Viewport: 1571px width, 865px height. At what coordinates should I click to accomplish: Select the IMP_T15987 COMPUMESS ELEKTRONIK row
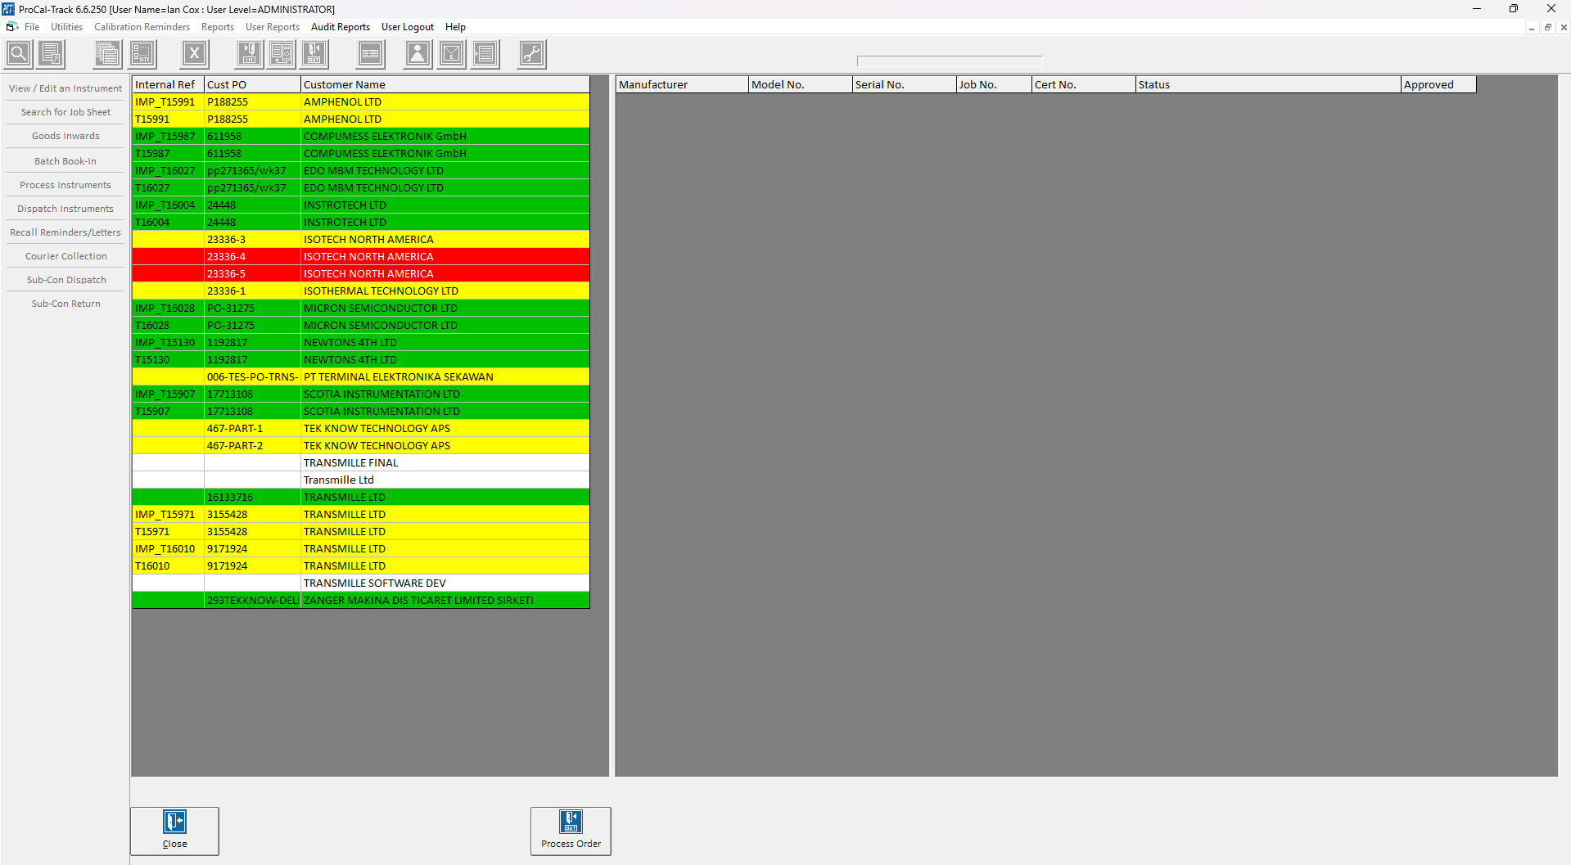tap(361, 137)
